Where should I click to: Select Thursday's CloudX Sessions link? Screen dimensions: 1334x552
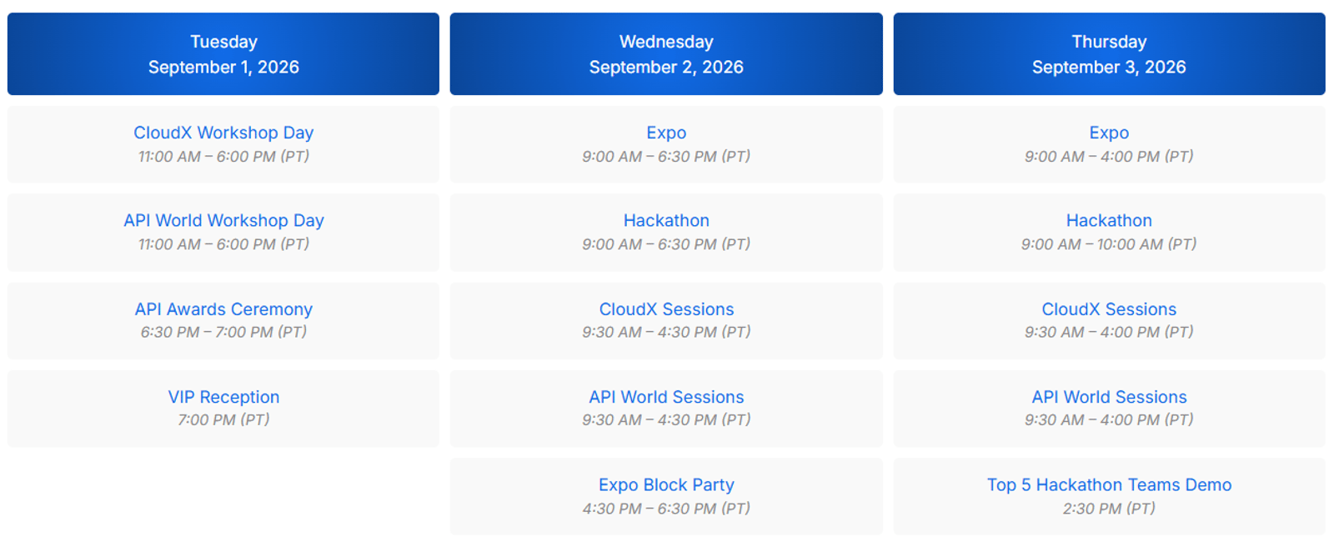[x=1109, y=309]
